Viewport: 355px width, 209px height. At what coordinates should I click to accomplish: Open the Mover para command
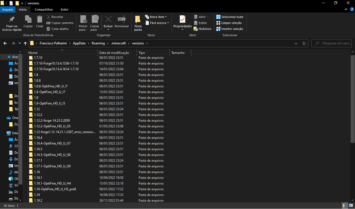[x=83, y=23]
